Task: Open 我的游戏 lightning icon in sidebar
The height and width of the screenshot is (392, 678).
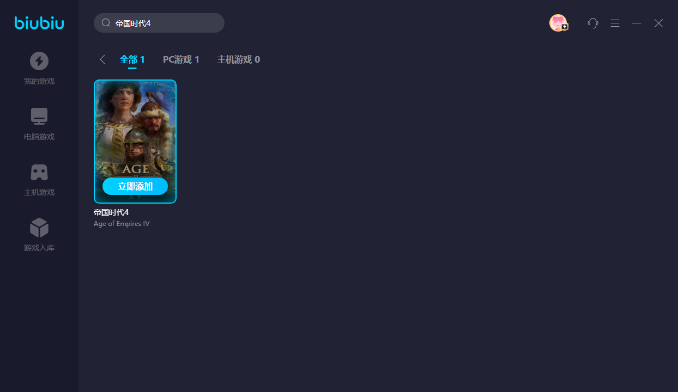Action: [39, 61]
